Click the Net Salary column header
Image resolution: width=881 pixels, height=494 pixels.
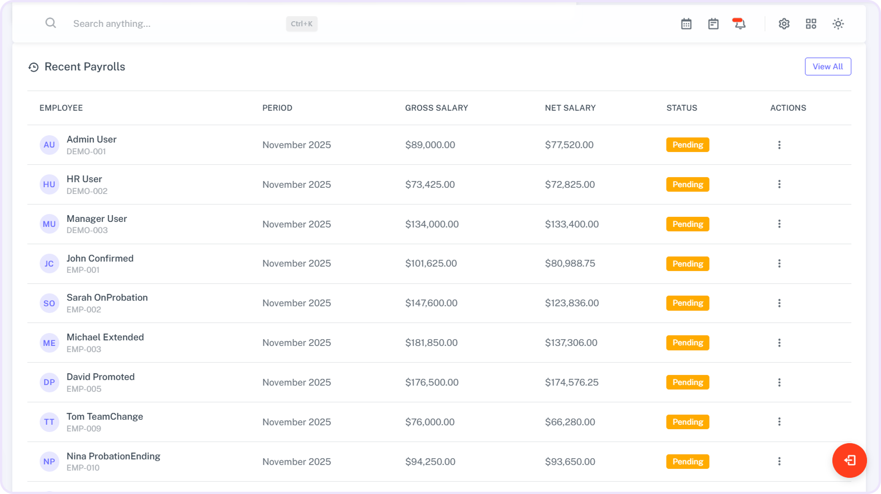570,108
